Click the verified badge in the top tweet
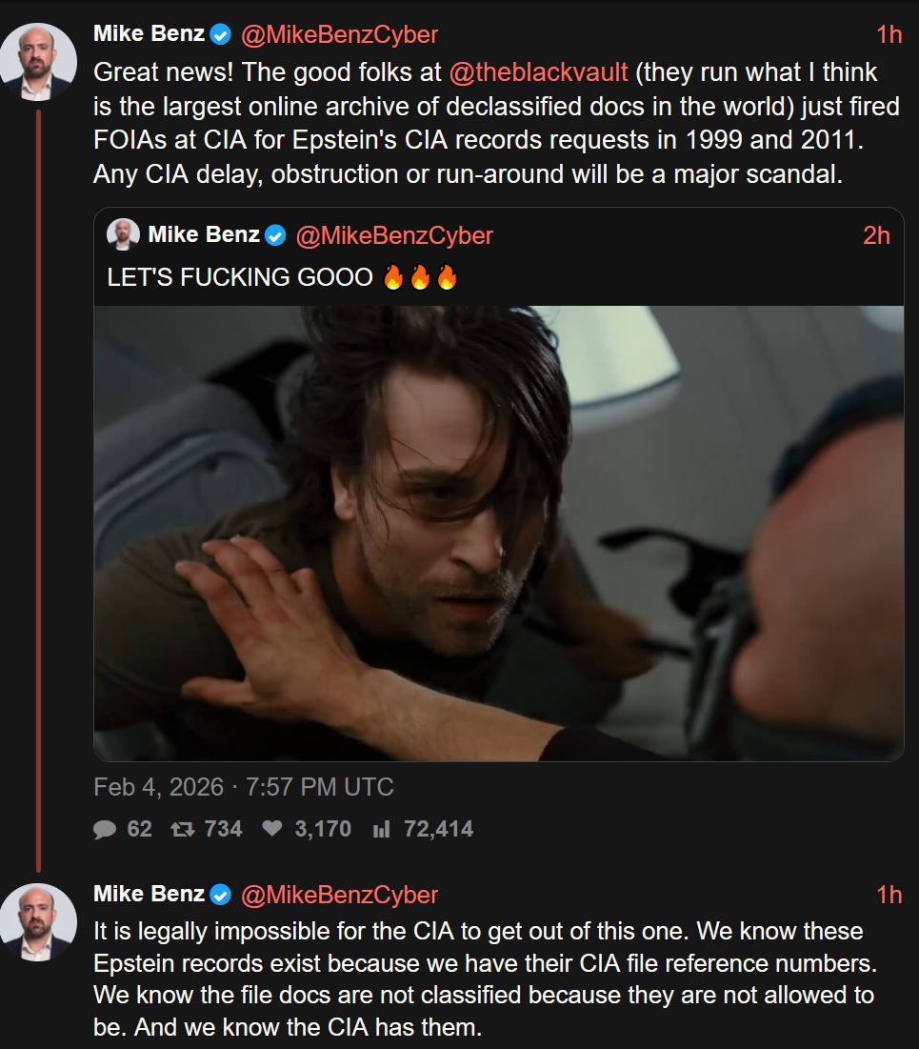 coord(220,35)
